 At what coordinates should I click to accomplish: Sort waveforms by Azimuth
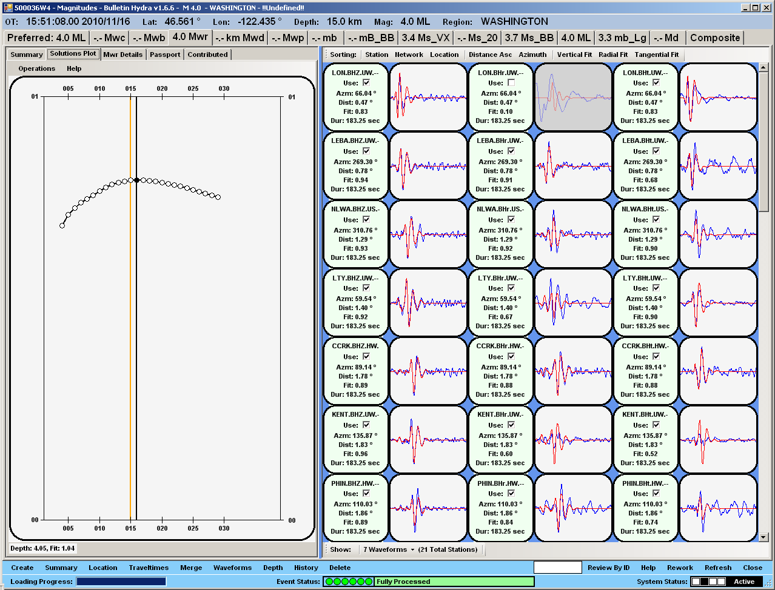pyautogui.click(x=533, y=55)
